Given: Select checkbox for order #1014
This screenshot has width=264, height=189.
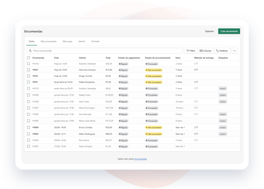Looking at the screenshot, I should point(28,64).
